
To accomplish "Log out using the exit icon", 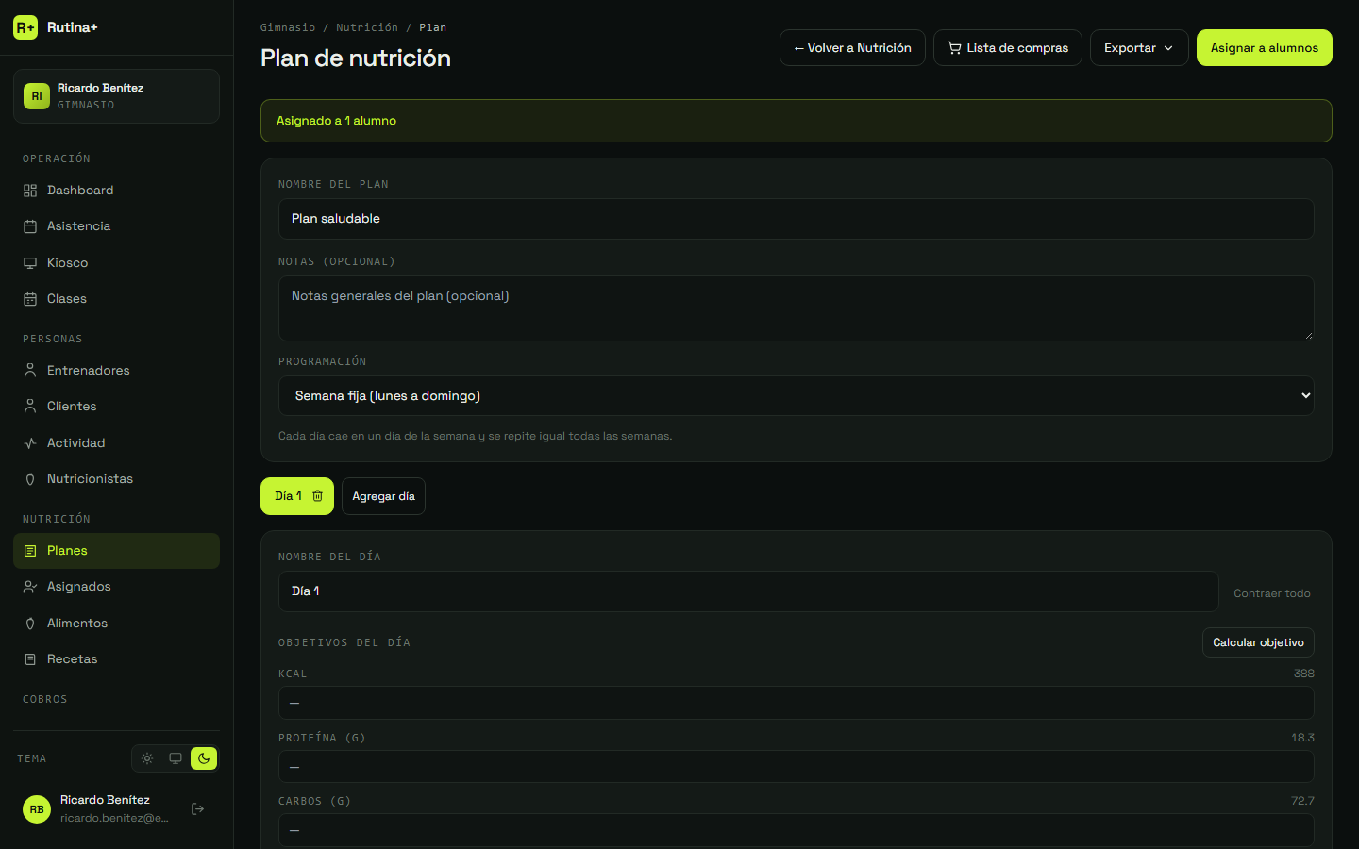I will pyautogui.click(x=198, y=808).
